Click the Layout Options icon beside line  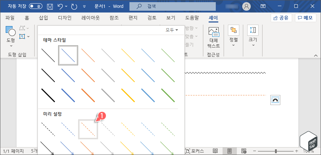pyautogui.click(x=275, y=100)
